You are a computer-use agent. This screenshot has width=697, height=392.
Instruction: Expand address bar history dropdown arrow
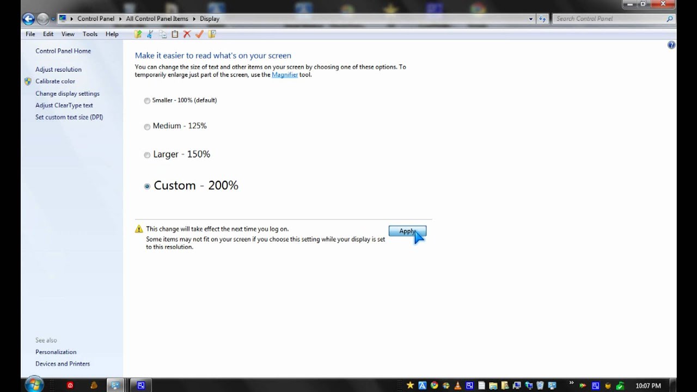tap(531, 19)
